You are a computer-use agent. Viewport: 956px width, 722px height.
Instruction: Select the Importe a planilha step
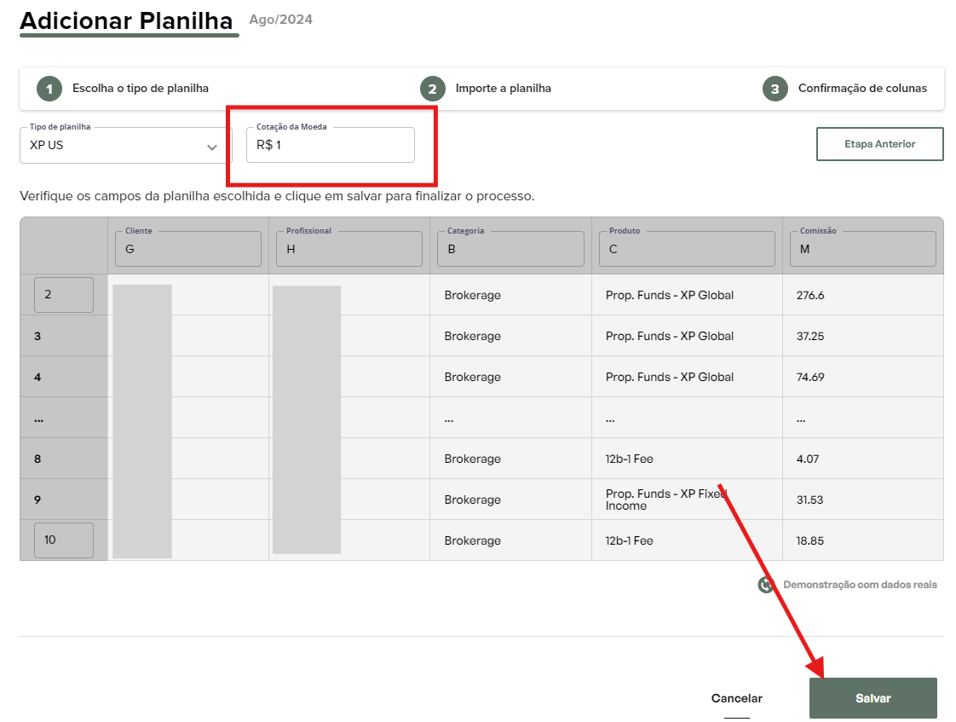click(x=503, y=89)
